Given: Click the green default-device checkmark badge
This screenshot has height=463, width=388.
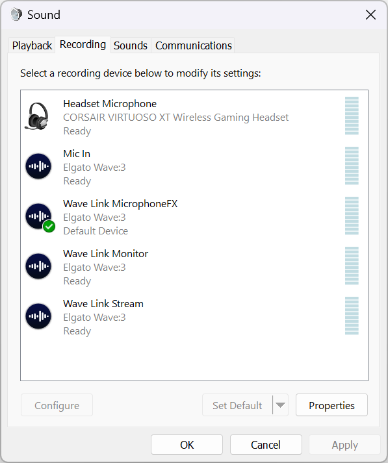Looking at the screenshot, I should point(49,227).
